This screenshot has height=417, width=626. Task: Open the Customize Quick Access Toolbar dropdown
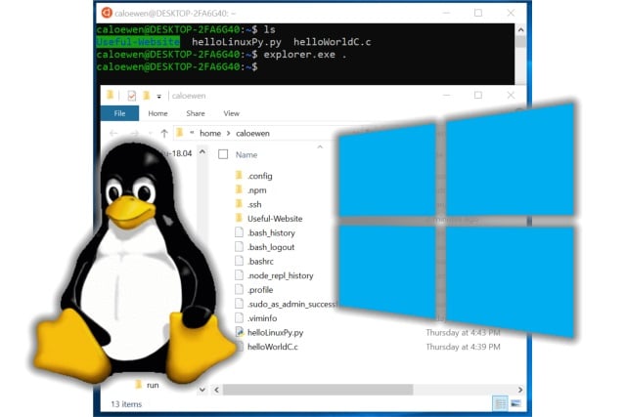click(159, 97)
